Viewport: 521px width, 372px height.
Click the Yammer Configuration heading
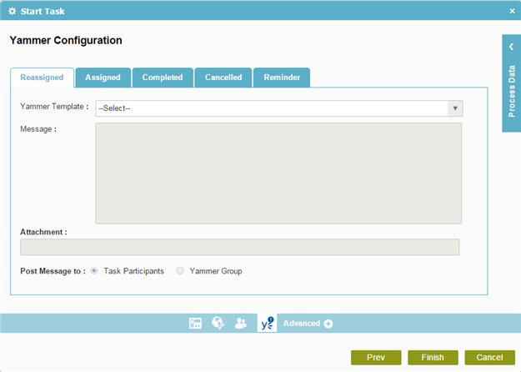[x=66, y=41]
